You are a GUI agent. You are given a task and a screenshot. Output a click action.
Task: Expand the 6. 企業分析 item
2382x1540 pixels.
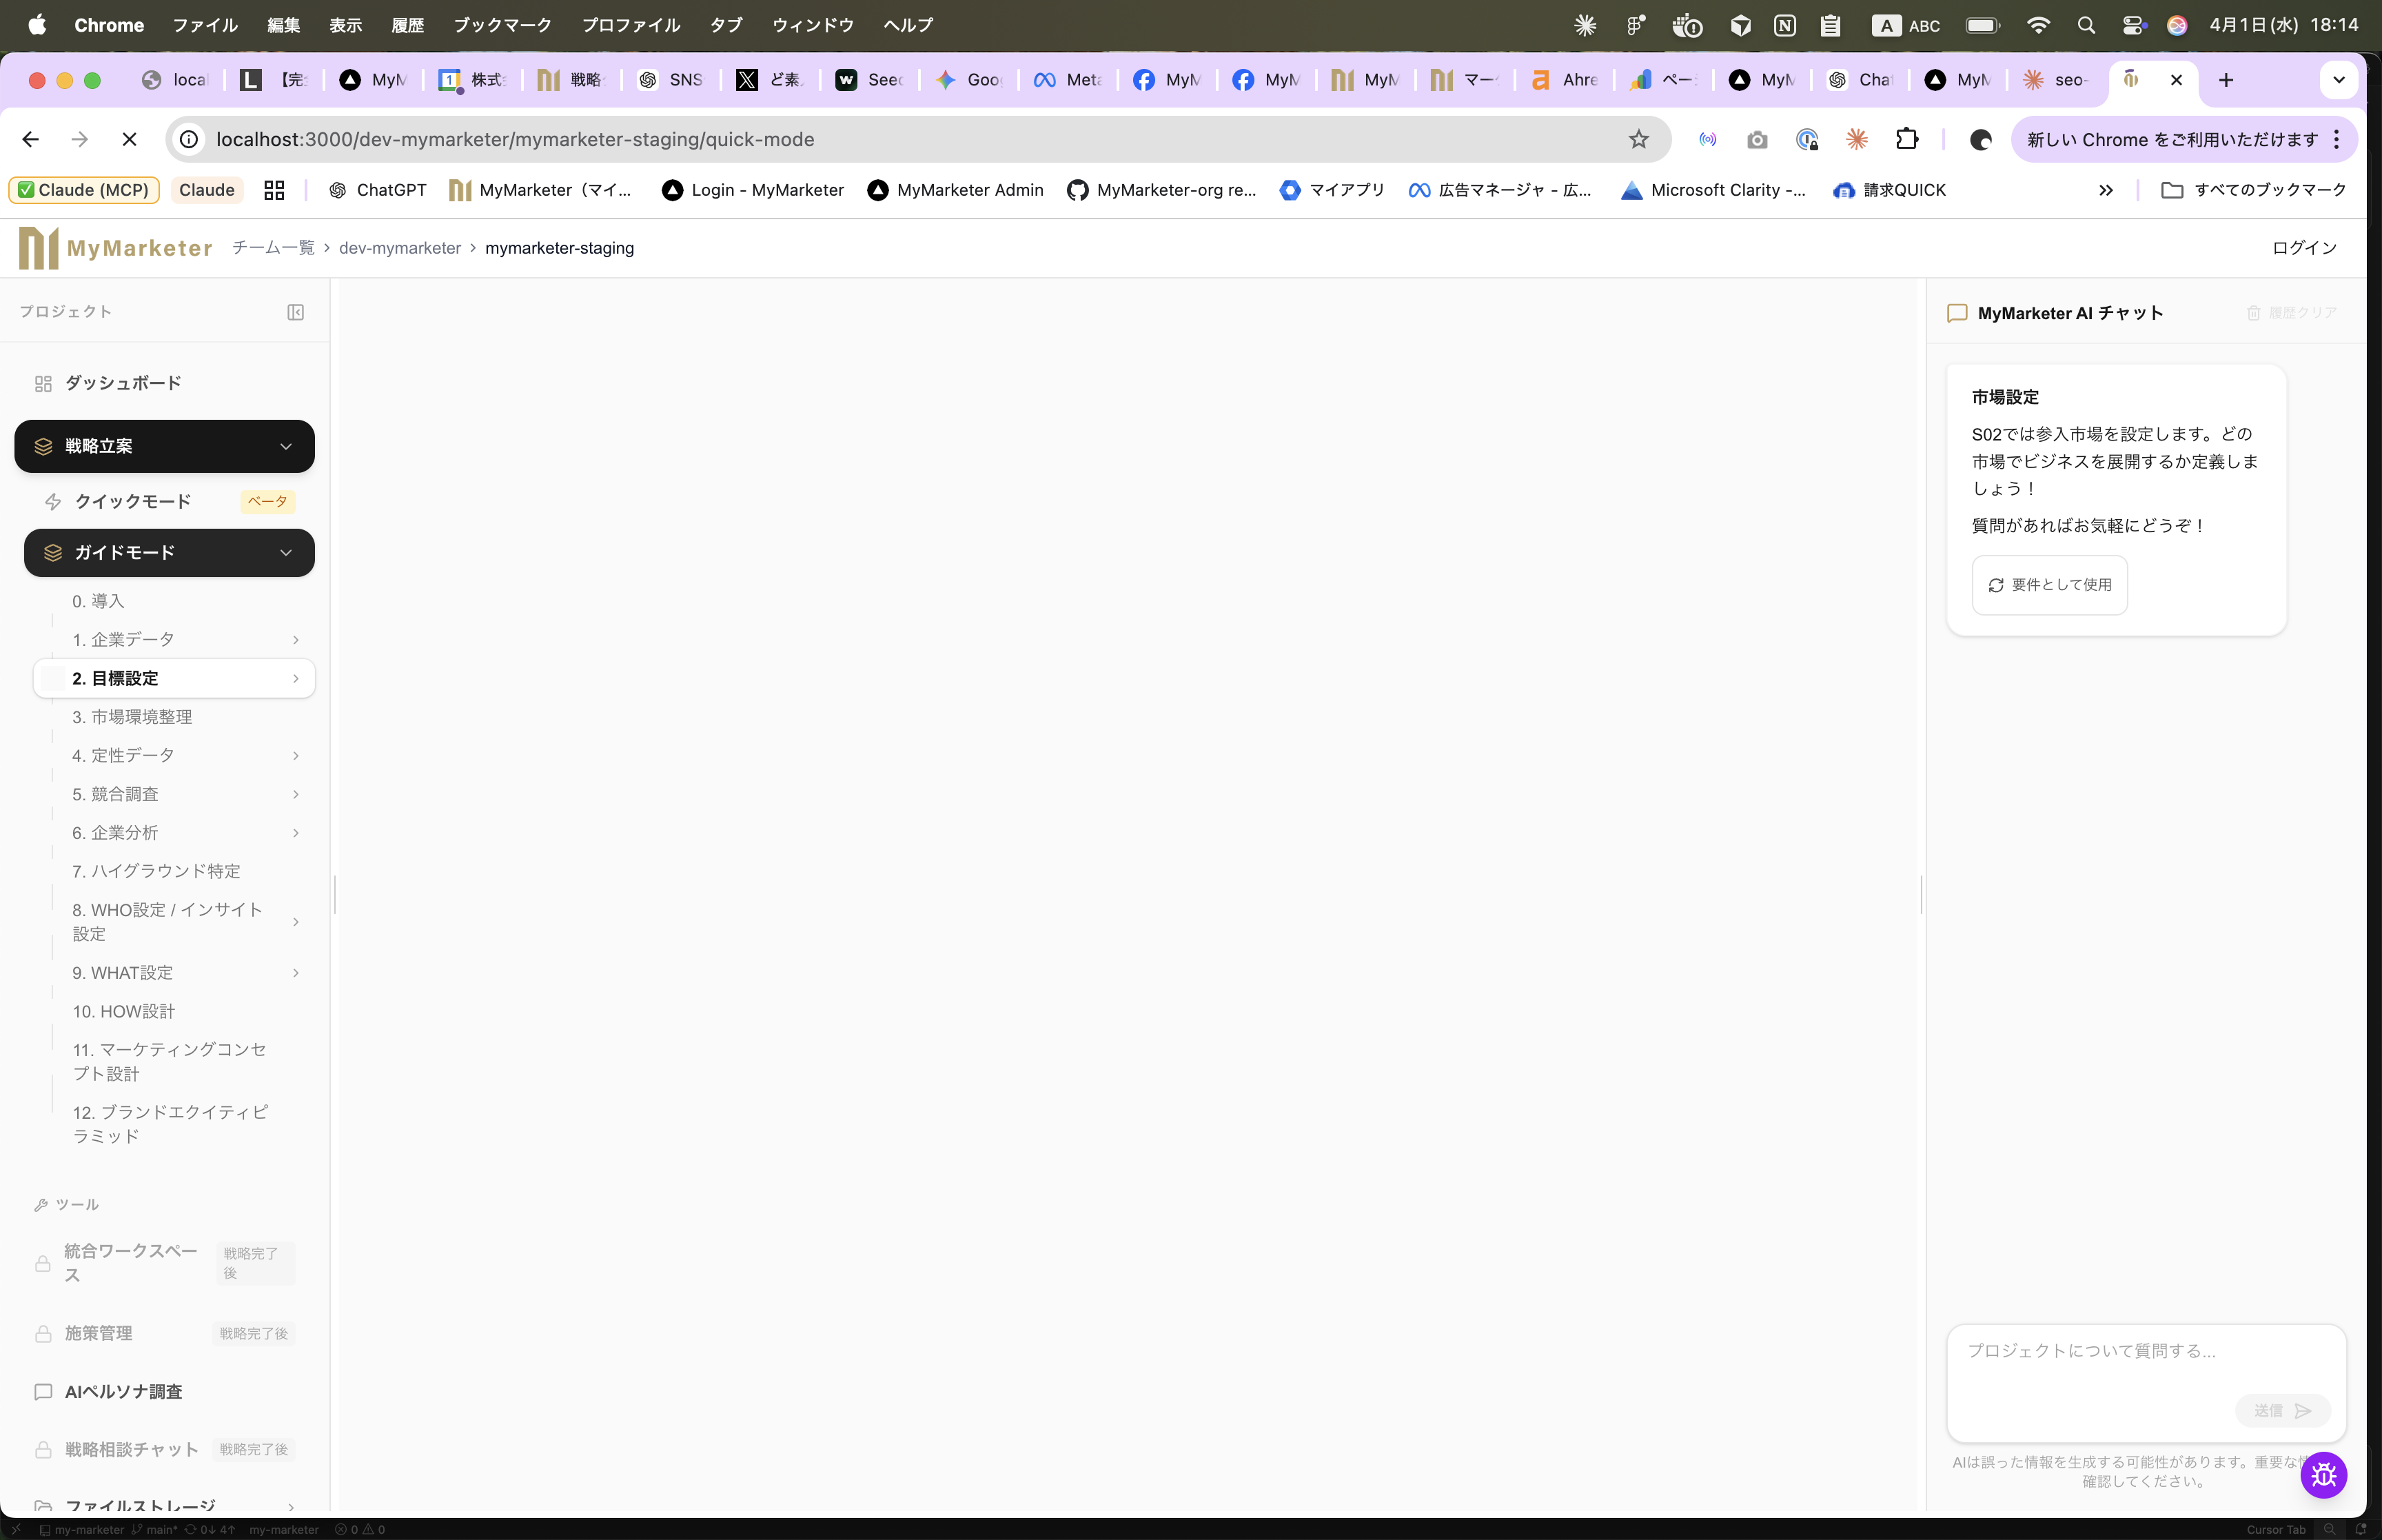click(296, 833)
